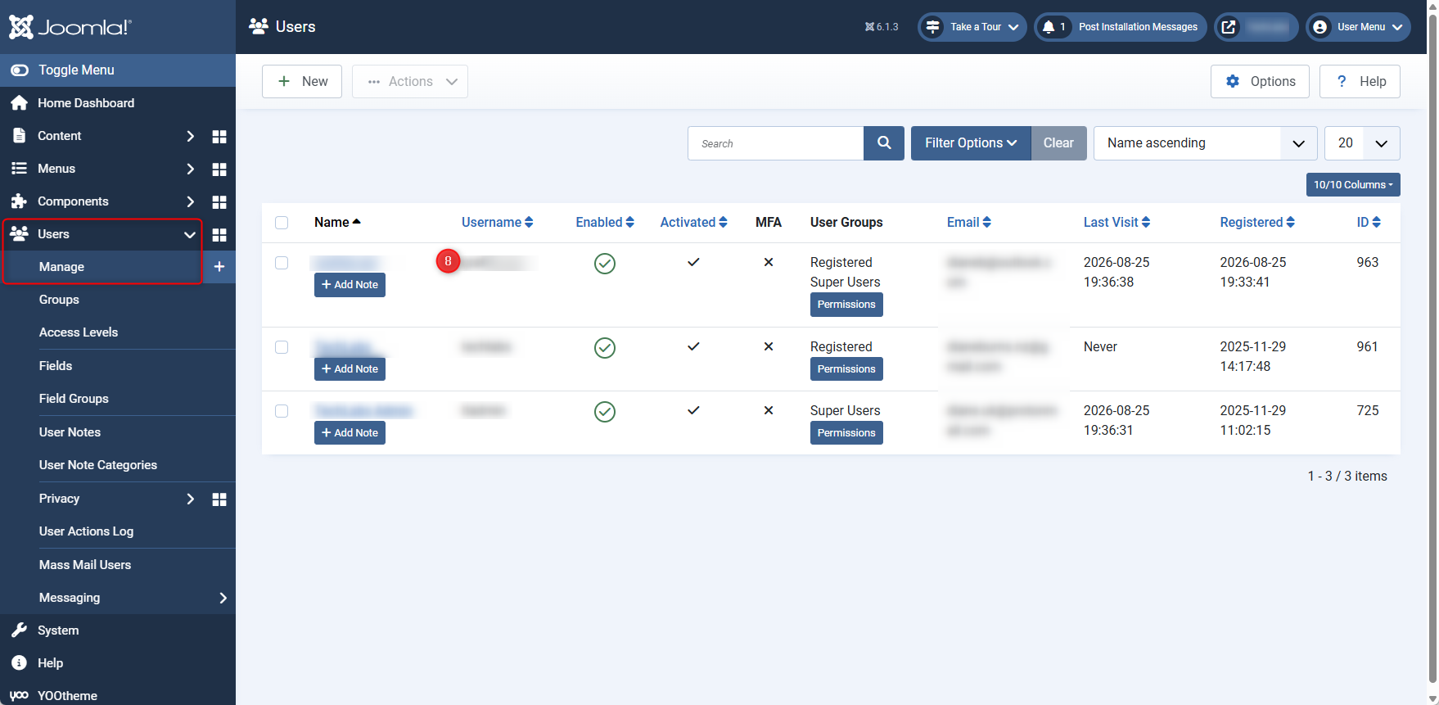
Task: Sort by ID column header
Action: [1369, 223]
